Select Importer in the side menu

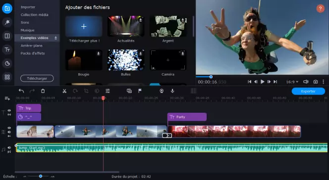click(x=28, y=7)
